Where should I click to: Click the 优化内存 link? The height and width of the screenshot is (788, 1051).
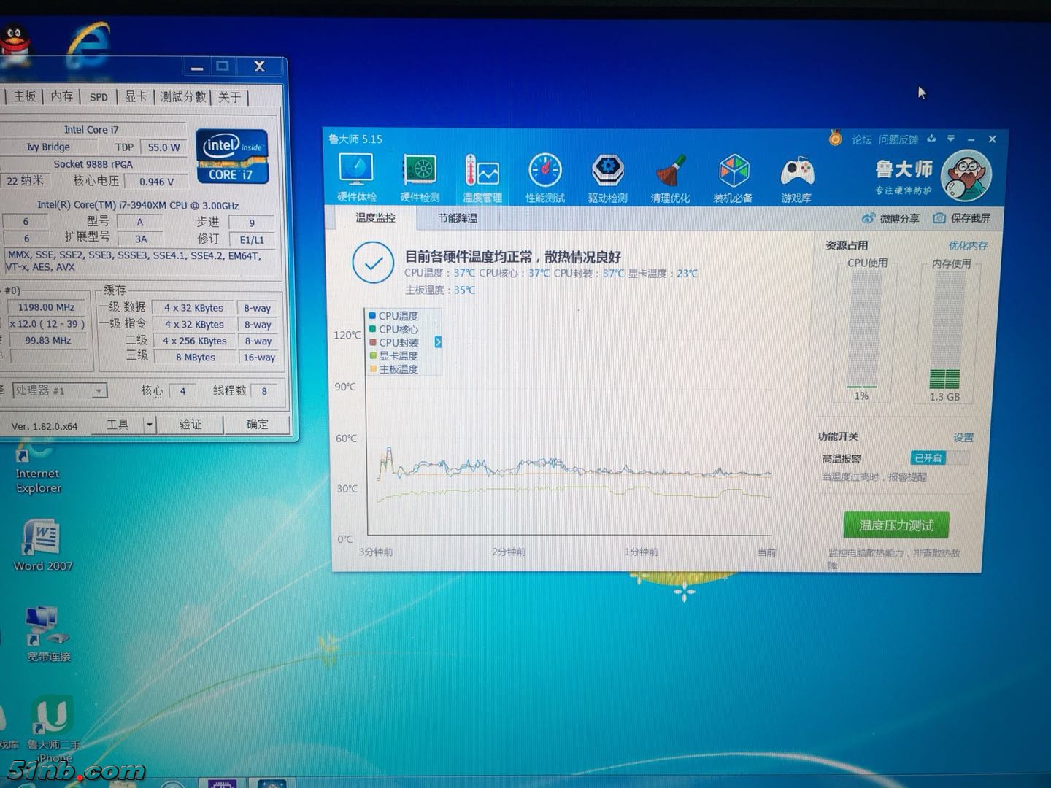click(968, 246)
